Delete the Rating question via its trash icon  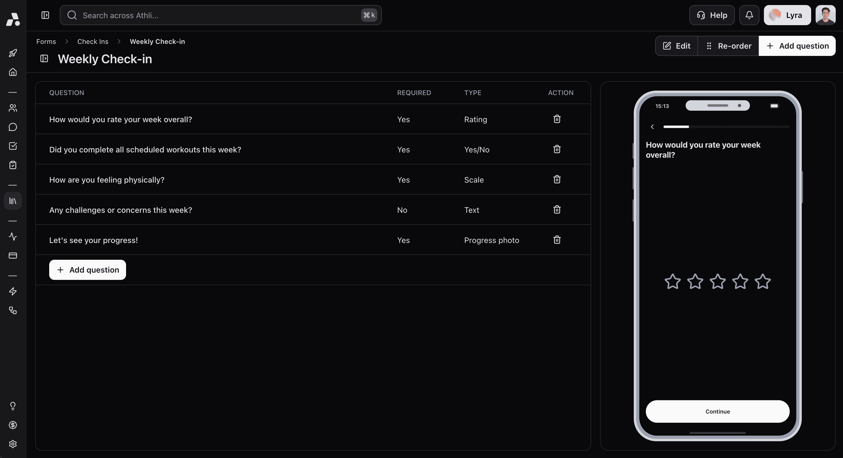pos(557,119)
